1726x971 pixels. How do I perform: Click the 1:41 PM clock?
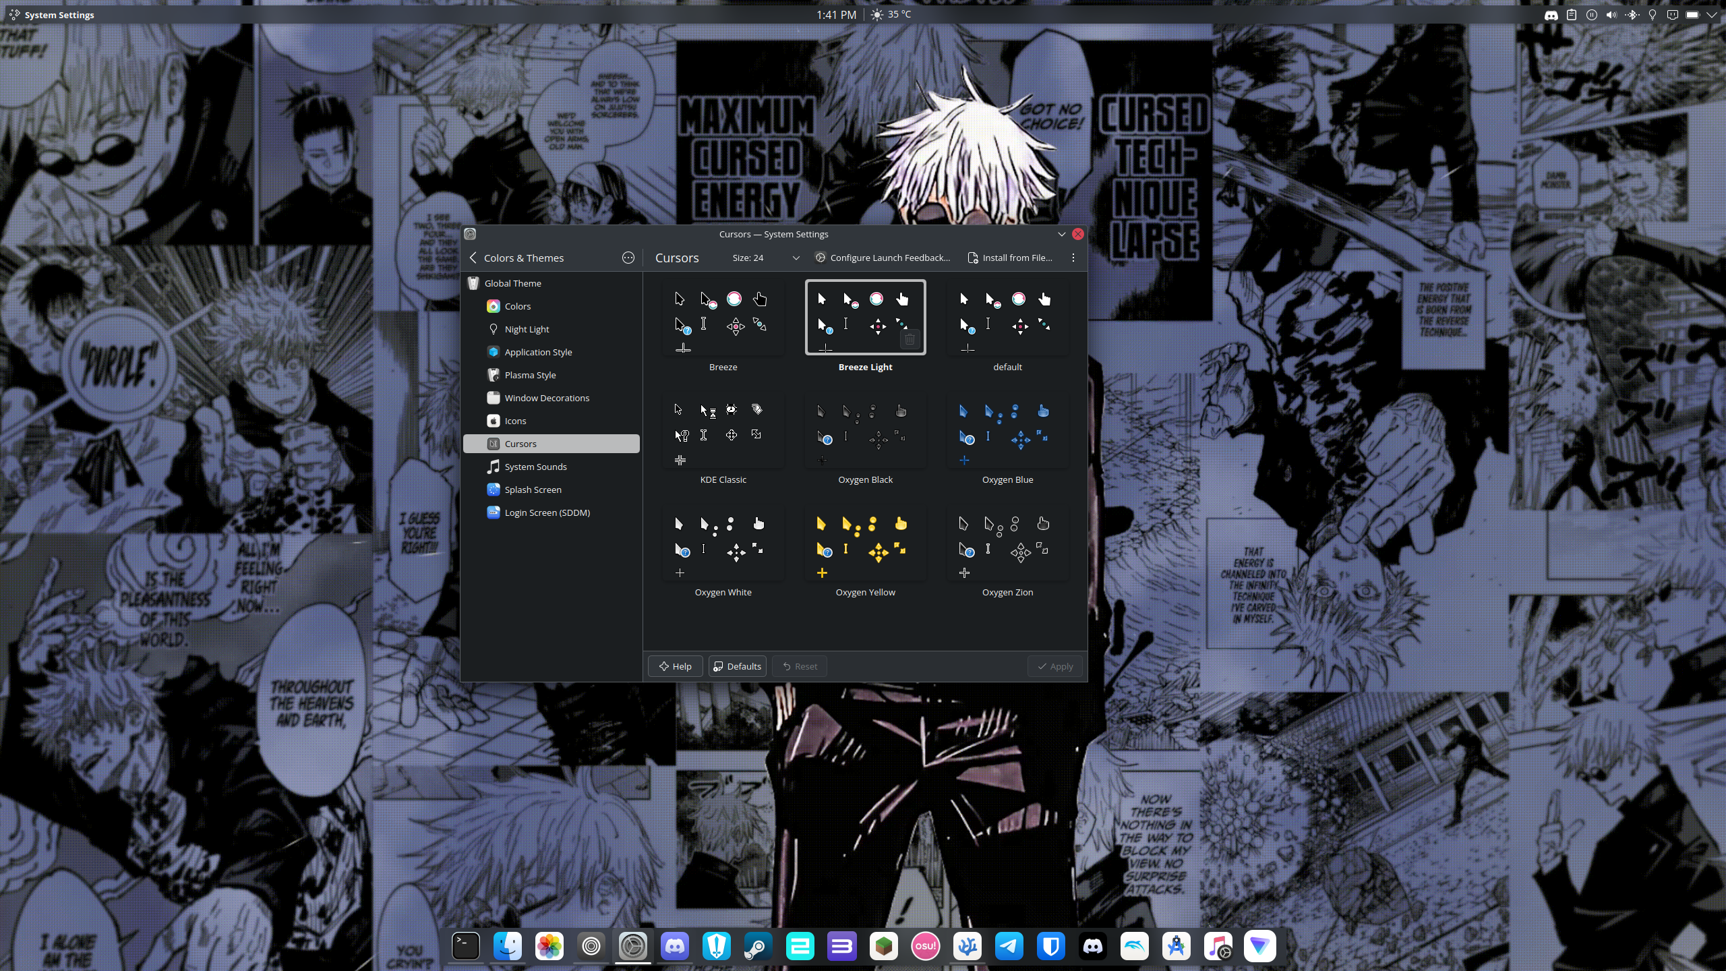836,15
